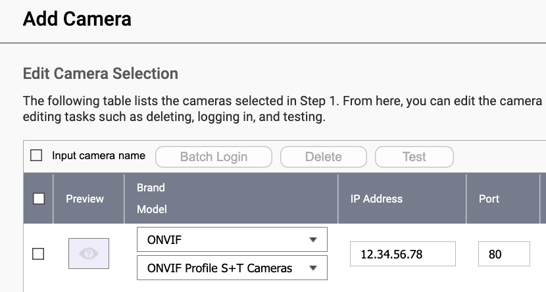Click the Port column header
Viewport: 546px width, 292px height.
489,199
